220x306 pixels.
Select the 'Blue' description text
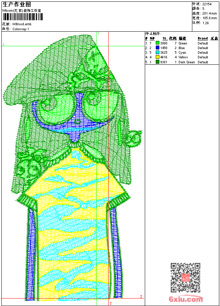[x=182, y=48]
